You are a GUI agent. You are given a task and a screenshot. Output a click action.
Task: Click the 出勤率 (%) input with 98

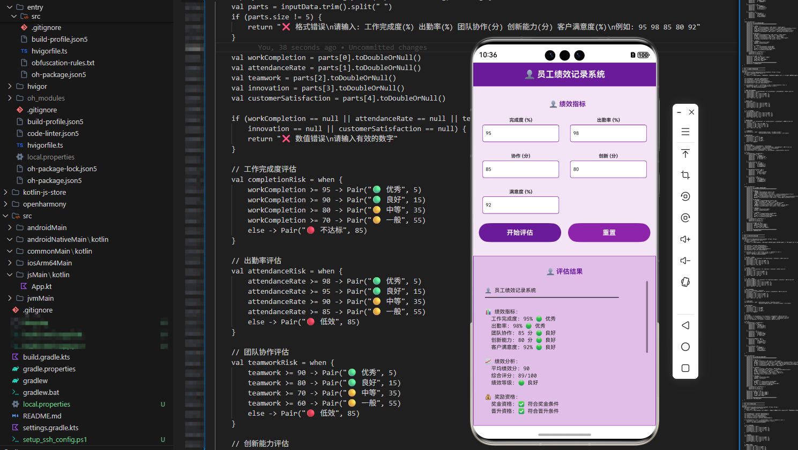[x=608, y=133]
